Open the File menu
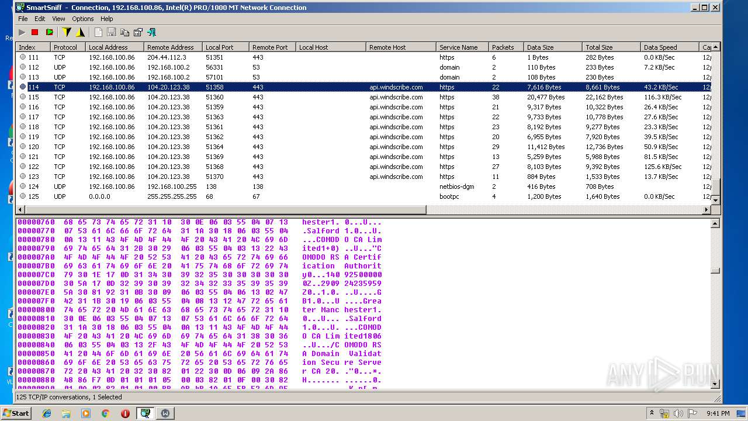The image size is (748, 421). [23, 19]
